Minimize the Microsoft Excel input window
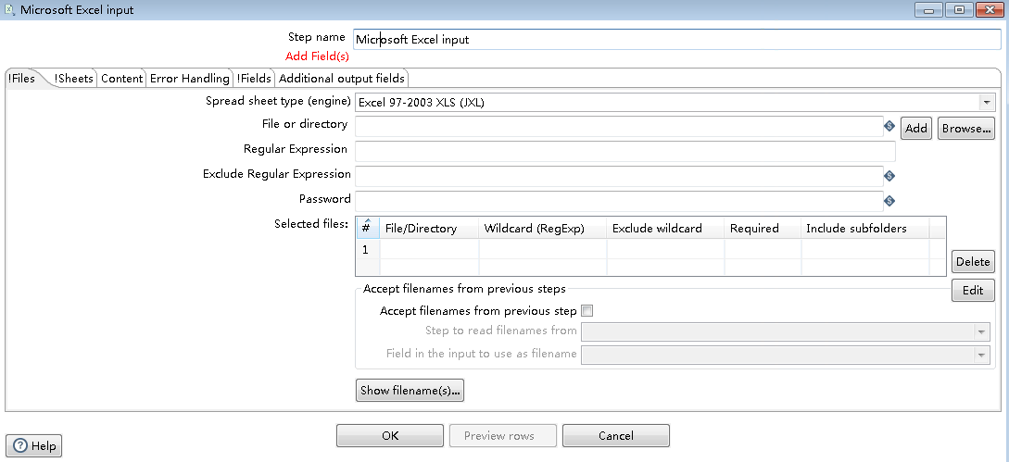 click(930, 9)
